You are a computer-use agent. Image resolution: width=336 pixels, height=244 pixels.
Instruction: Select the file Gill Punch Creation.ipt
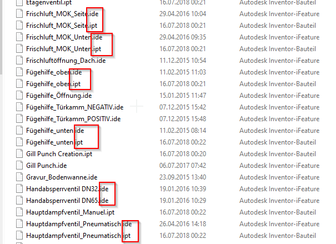59,154
